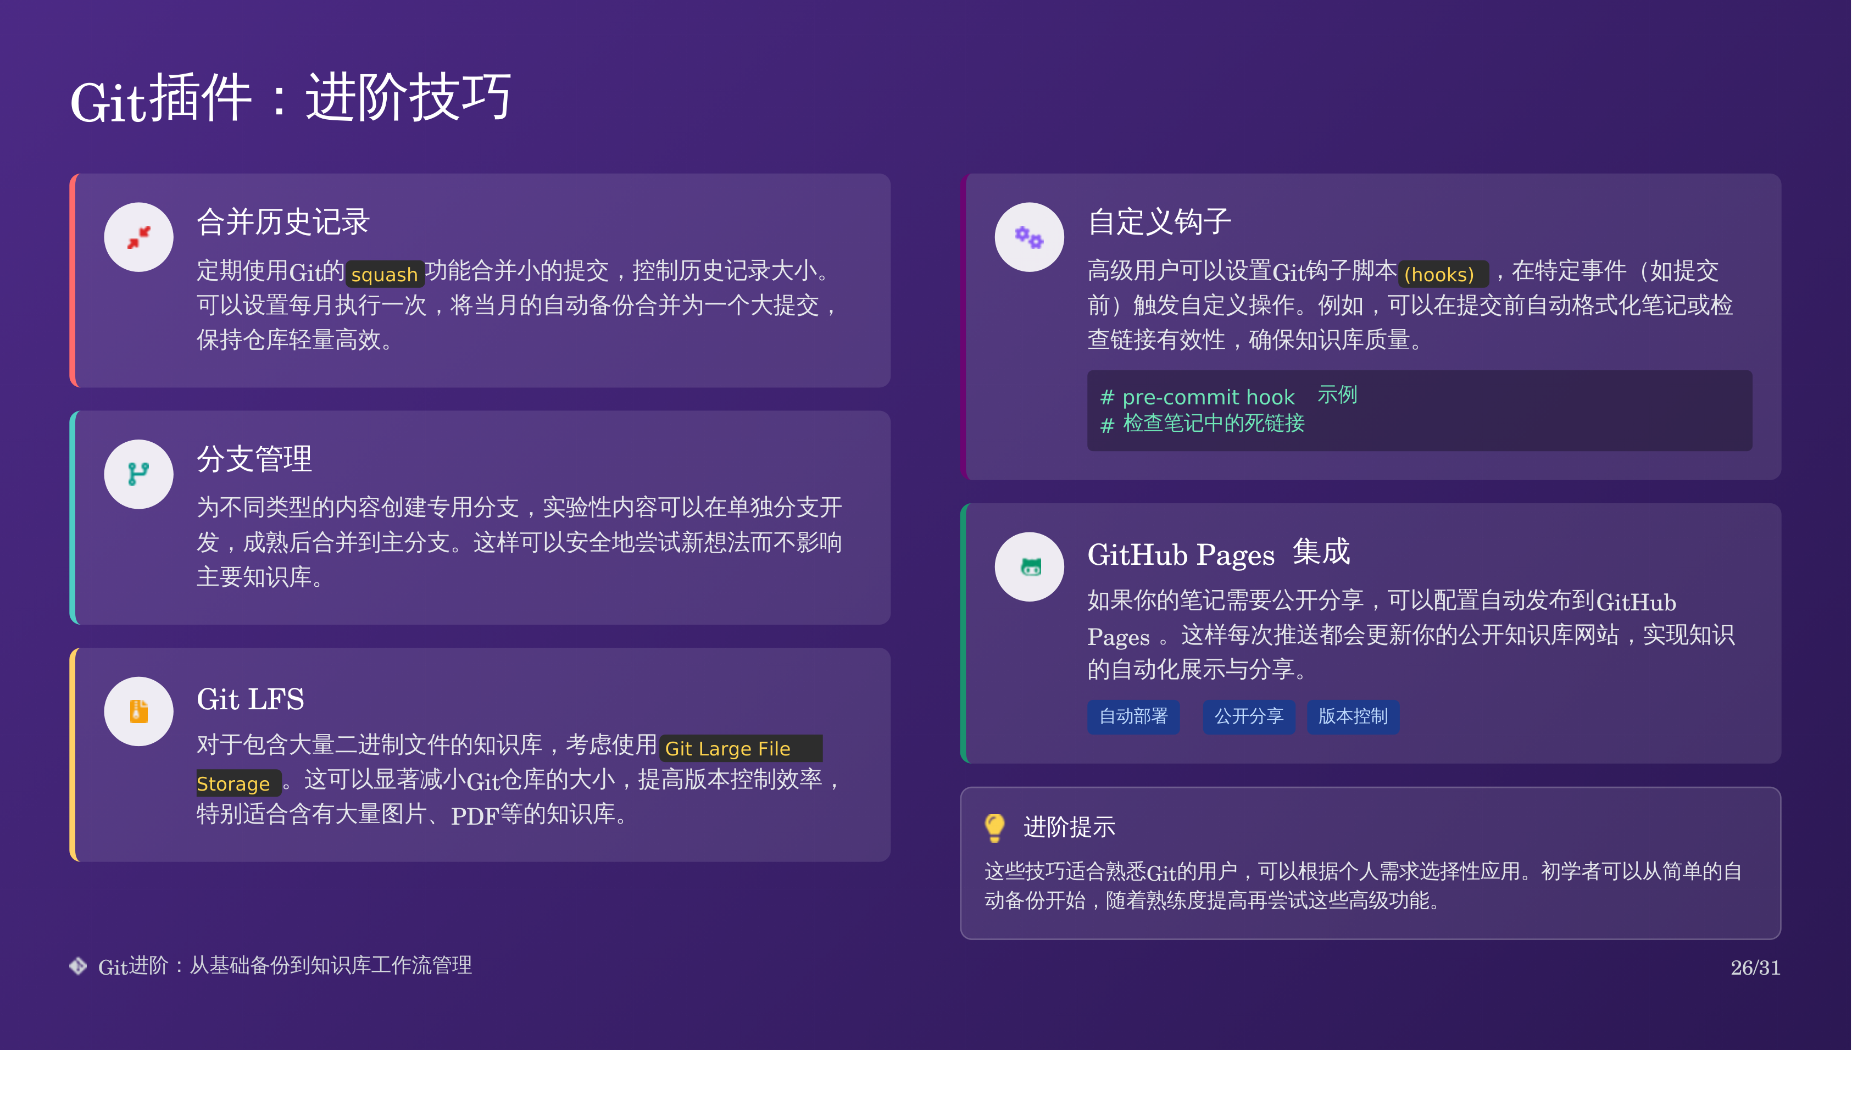Click the 自定义钩子 card heading
Viewport: 1852px width, 1101px height.
(1159, 222)
